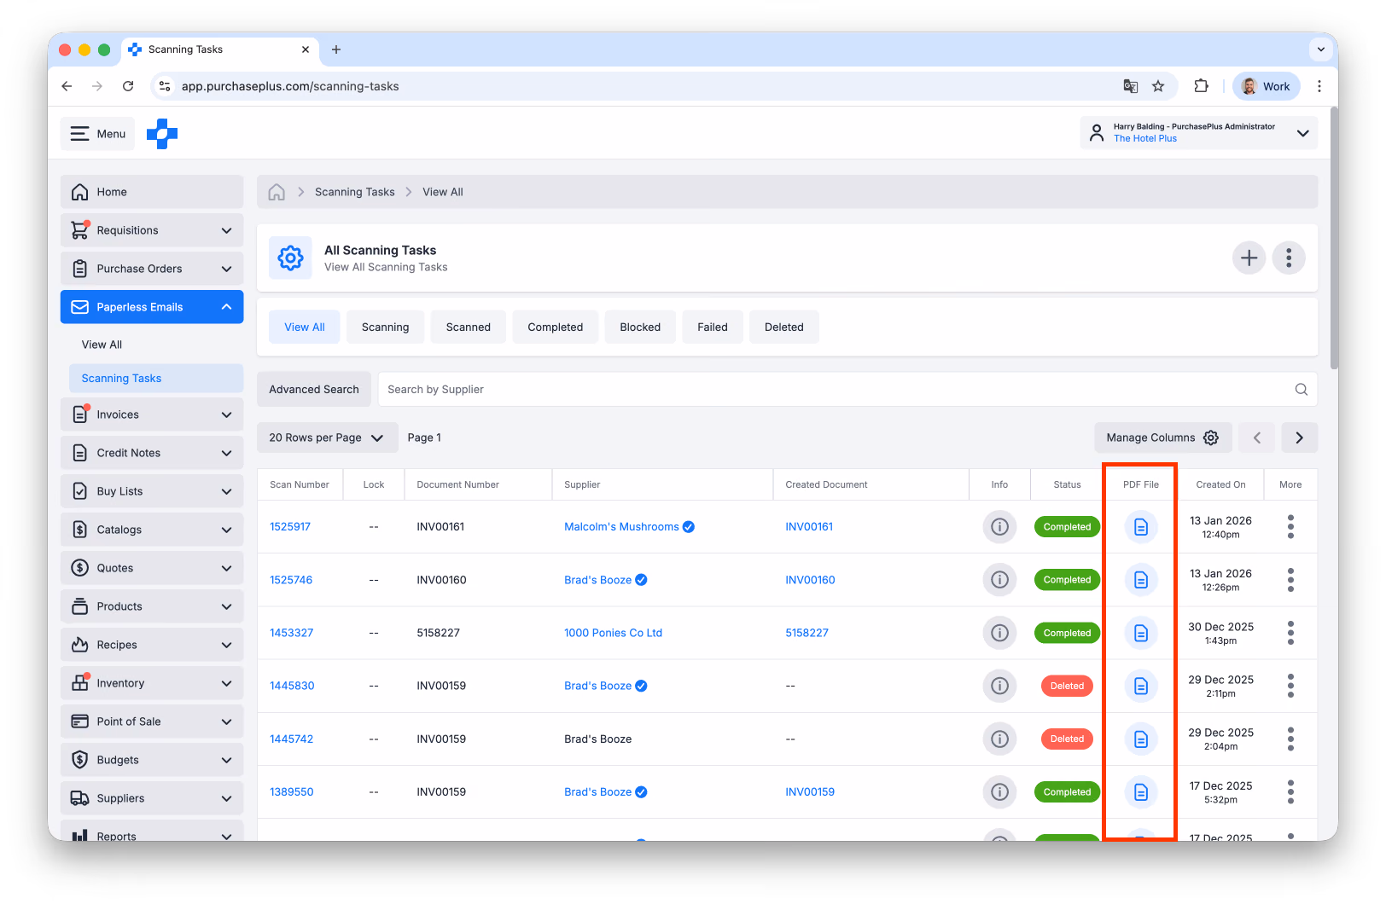Screen dimensions: 1386x904
Task: Show info for scan 1445830
Action: pyautogui.click(x=999, y=686)
